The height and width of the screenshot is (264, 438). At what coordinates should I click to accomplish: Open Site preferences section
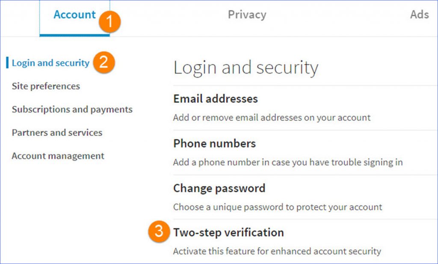pyautogui.click(x=45, y=86)
